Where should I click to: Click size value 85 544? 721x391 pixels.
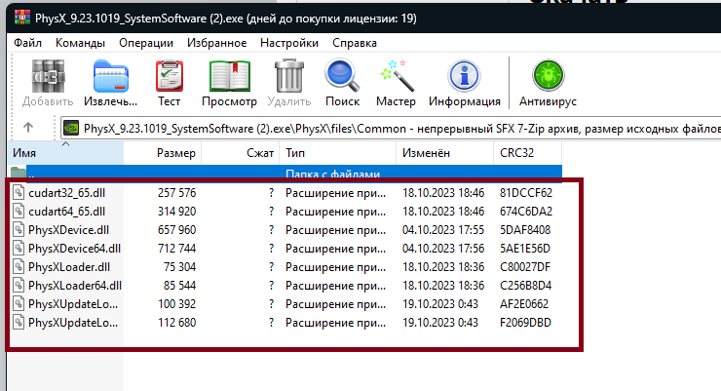180,285
